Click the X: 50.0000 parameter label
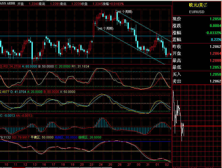This screenshot has height=168, width=222. point(67,92)
